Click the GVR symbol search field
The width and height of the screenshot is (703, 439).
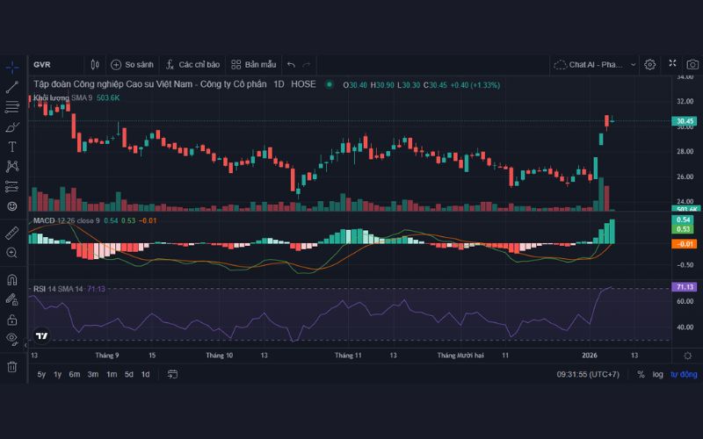(x=53, y=64)
